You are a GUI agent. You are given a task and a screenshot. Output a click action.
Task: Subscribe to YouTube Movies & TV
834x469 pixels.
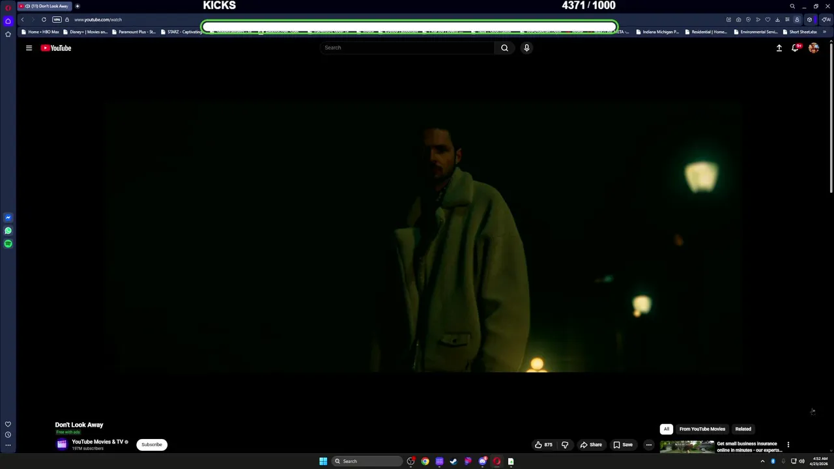point(152,445)
